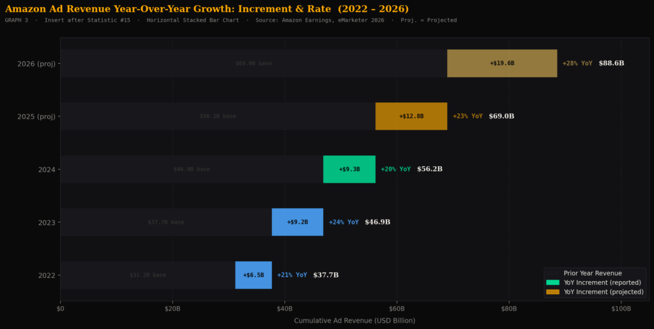Click the $60B x-axis tick label

click(x=397, y=309)
